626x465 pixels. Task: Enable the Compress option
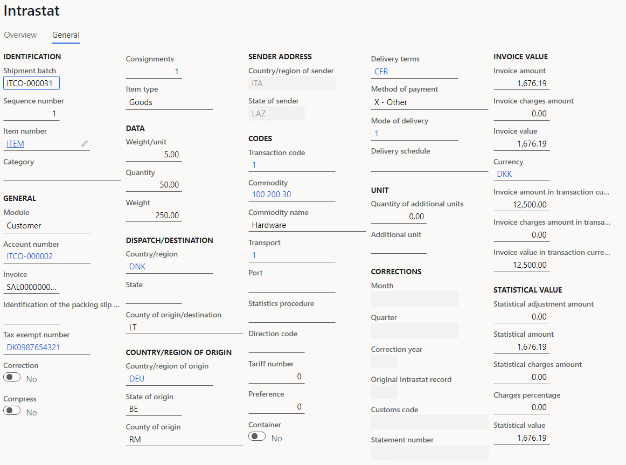click(11, 410)
